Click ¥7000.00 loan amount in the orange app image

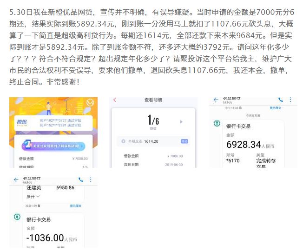[80, 159]
